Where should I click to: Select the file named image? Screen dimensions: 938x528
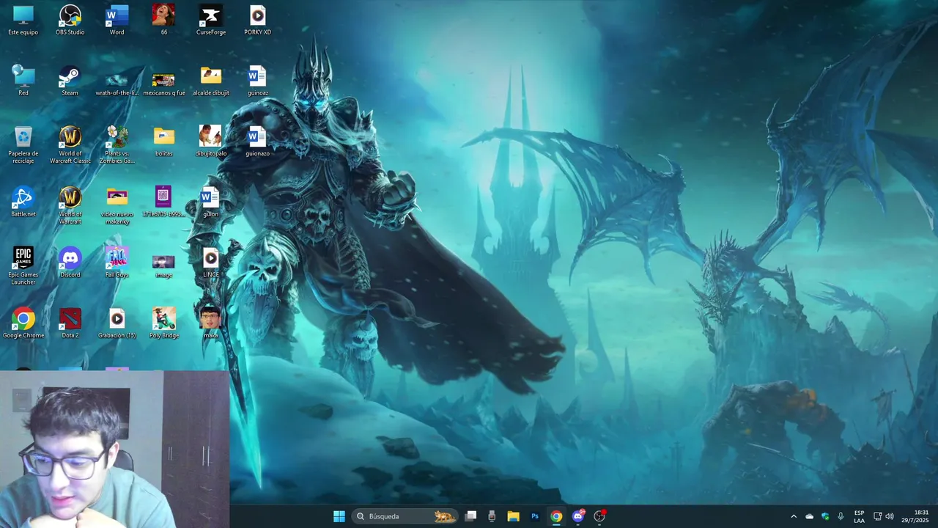[163, 265]
